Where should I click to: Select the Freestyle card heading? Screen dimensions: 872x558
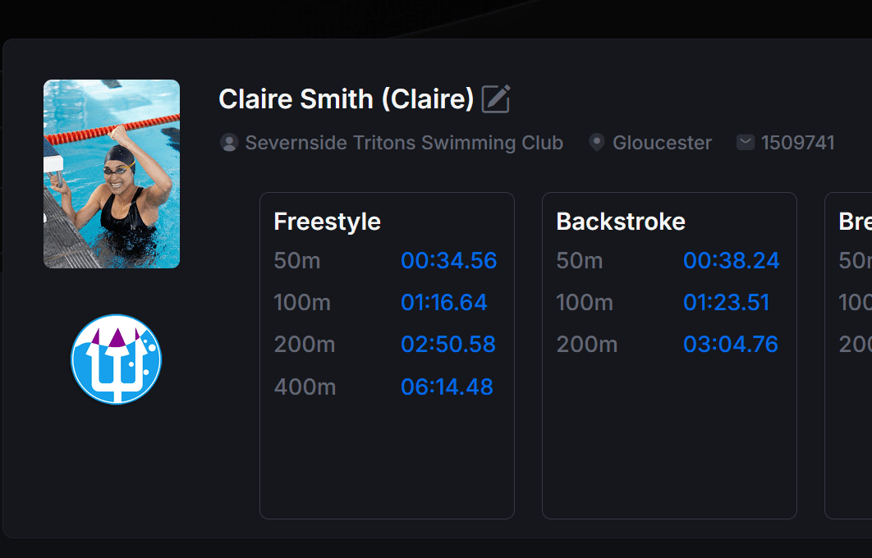click(x=327, y=222)
